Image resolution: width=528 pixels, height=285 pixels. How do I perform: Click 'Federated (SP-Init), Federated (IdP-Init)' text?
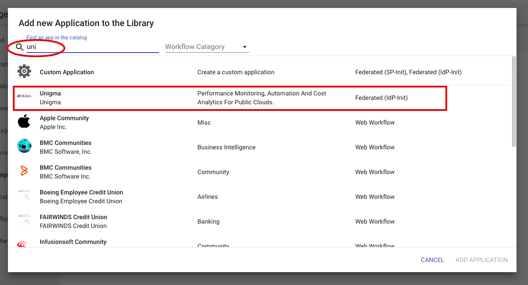point(408,72)
